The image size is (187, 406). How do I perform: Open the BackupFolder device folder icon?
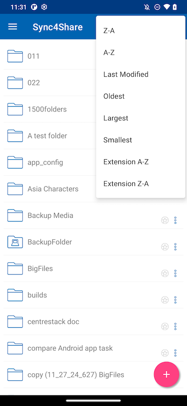[15, 242]
